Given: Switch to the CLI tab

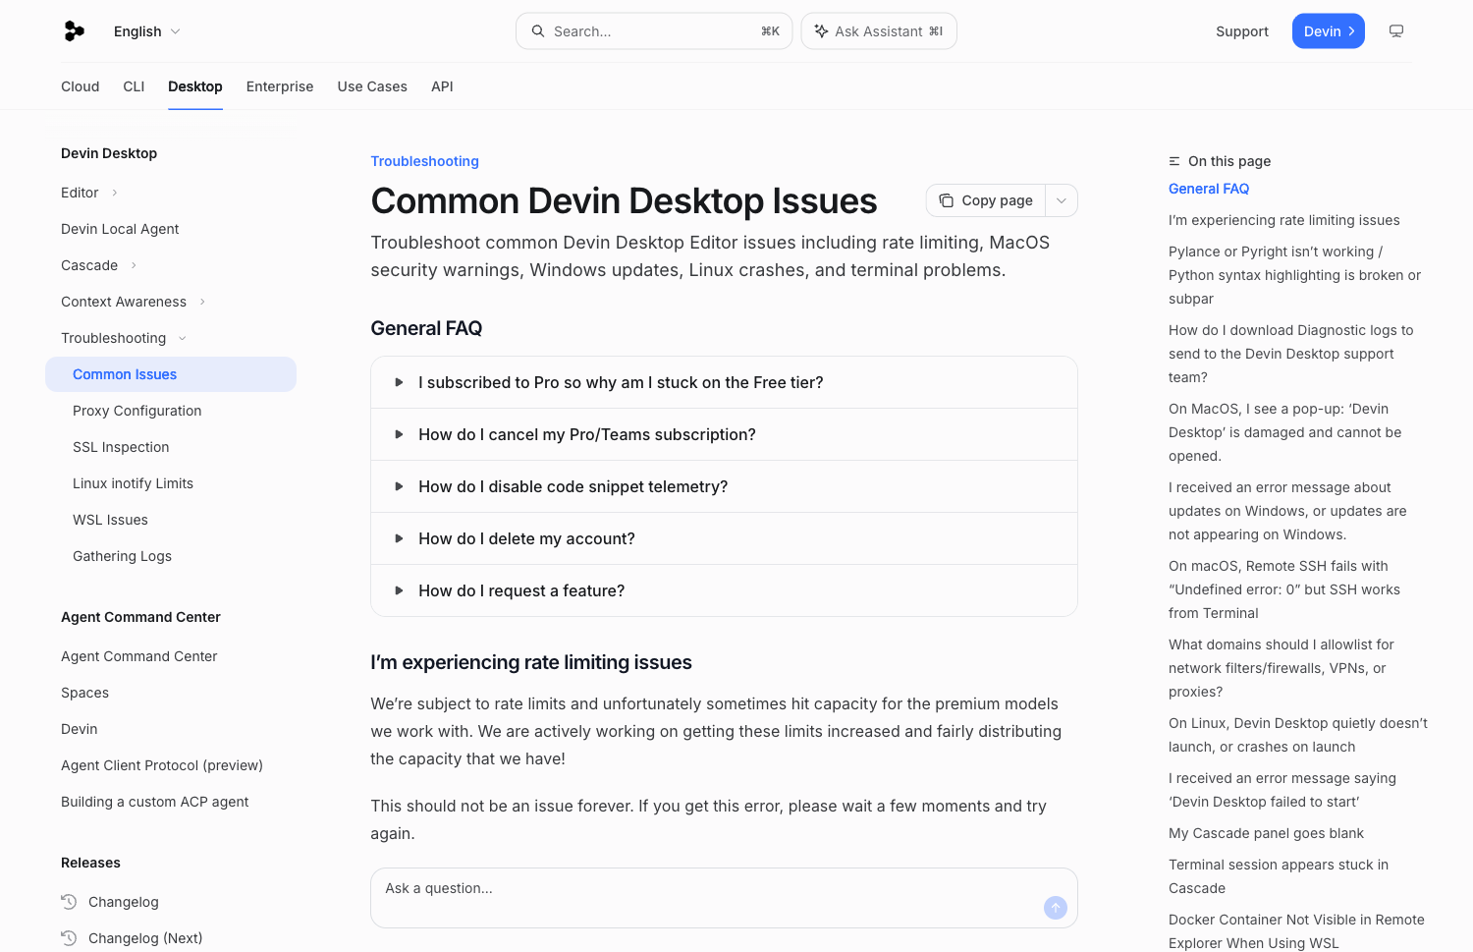Looking at the screenshot, I should 134,86.
